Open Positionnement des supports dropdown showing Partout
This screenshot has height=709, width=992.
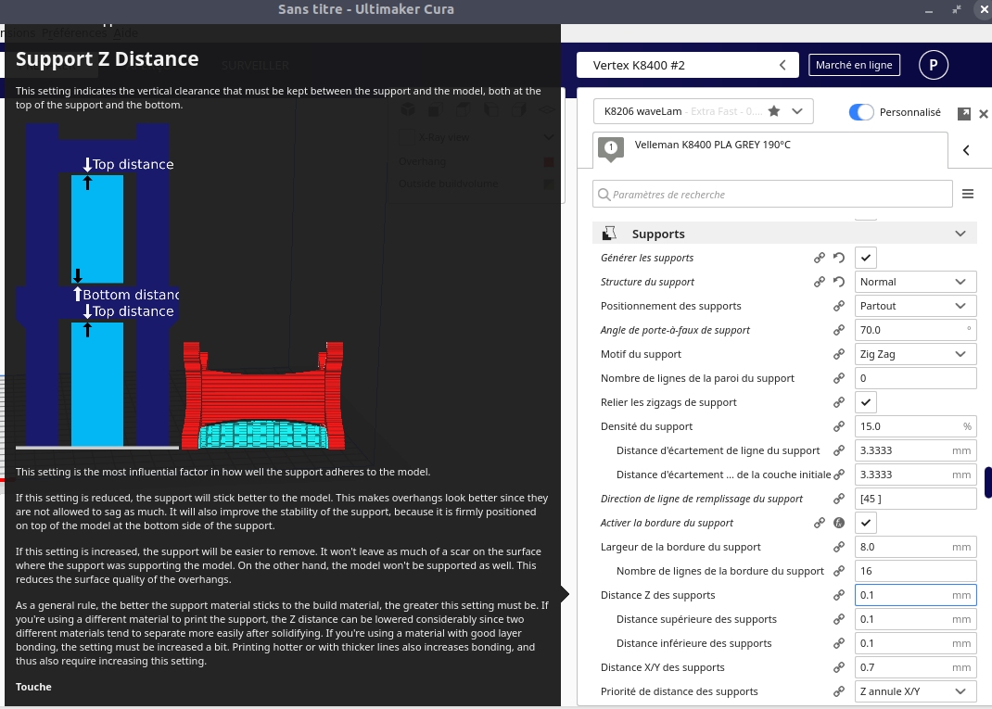click(915, 306)
